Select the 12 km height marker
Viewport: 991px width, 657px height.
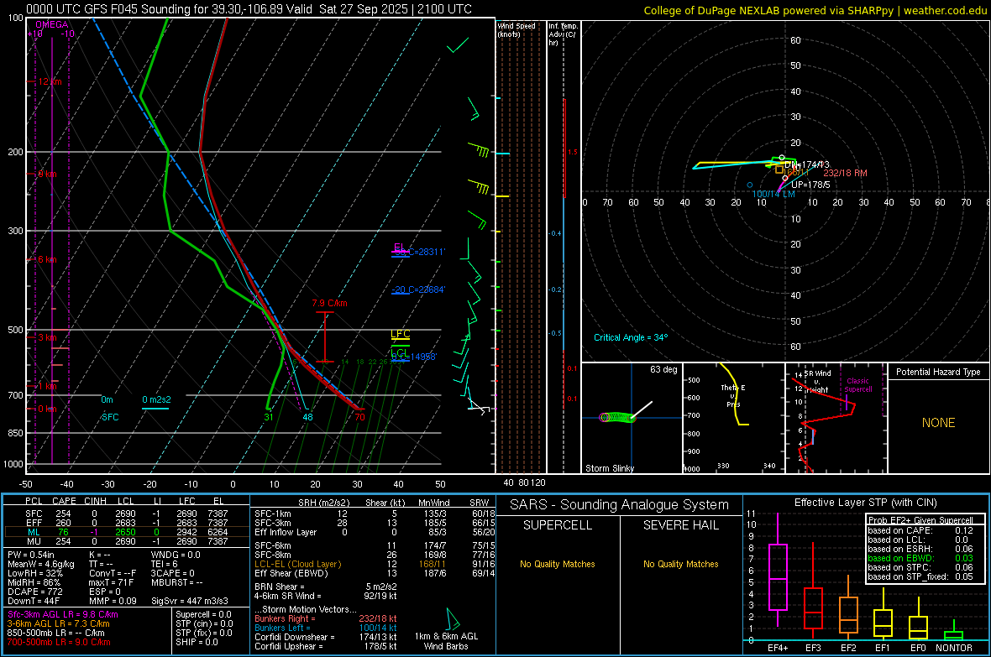coord(50,82)
